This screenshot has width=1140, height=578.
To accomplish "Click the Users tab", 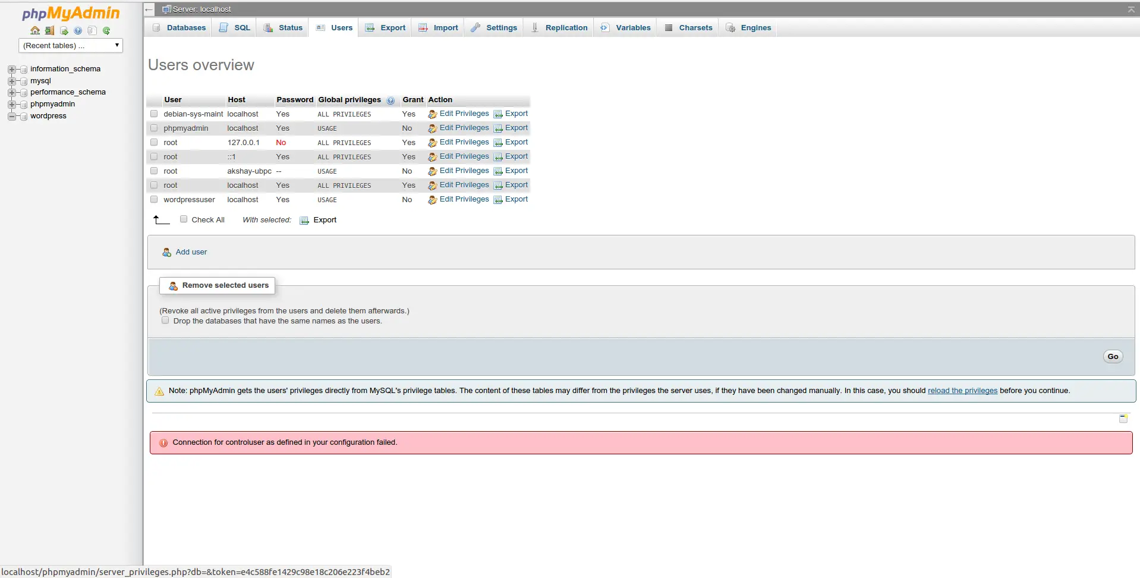I will [333, 28].
